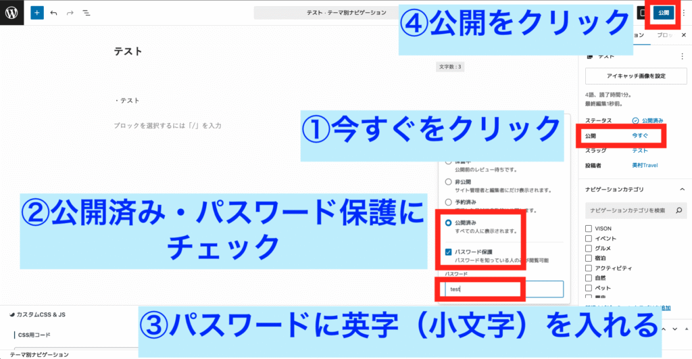The height and width of the screenshot is (359, 692).
Task: Click the redo arrow in toolbar
Action: 70,13
